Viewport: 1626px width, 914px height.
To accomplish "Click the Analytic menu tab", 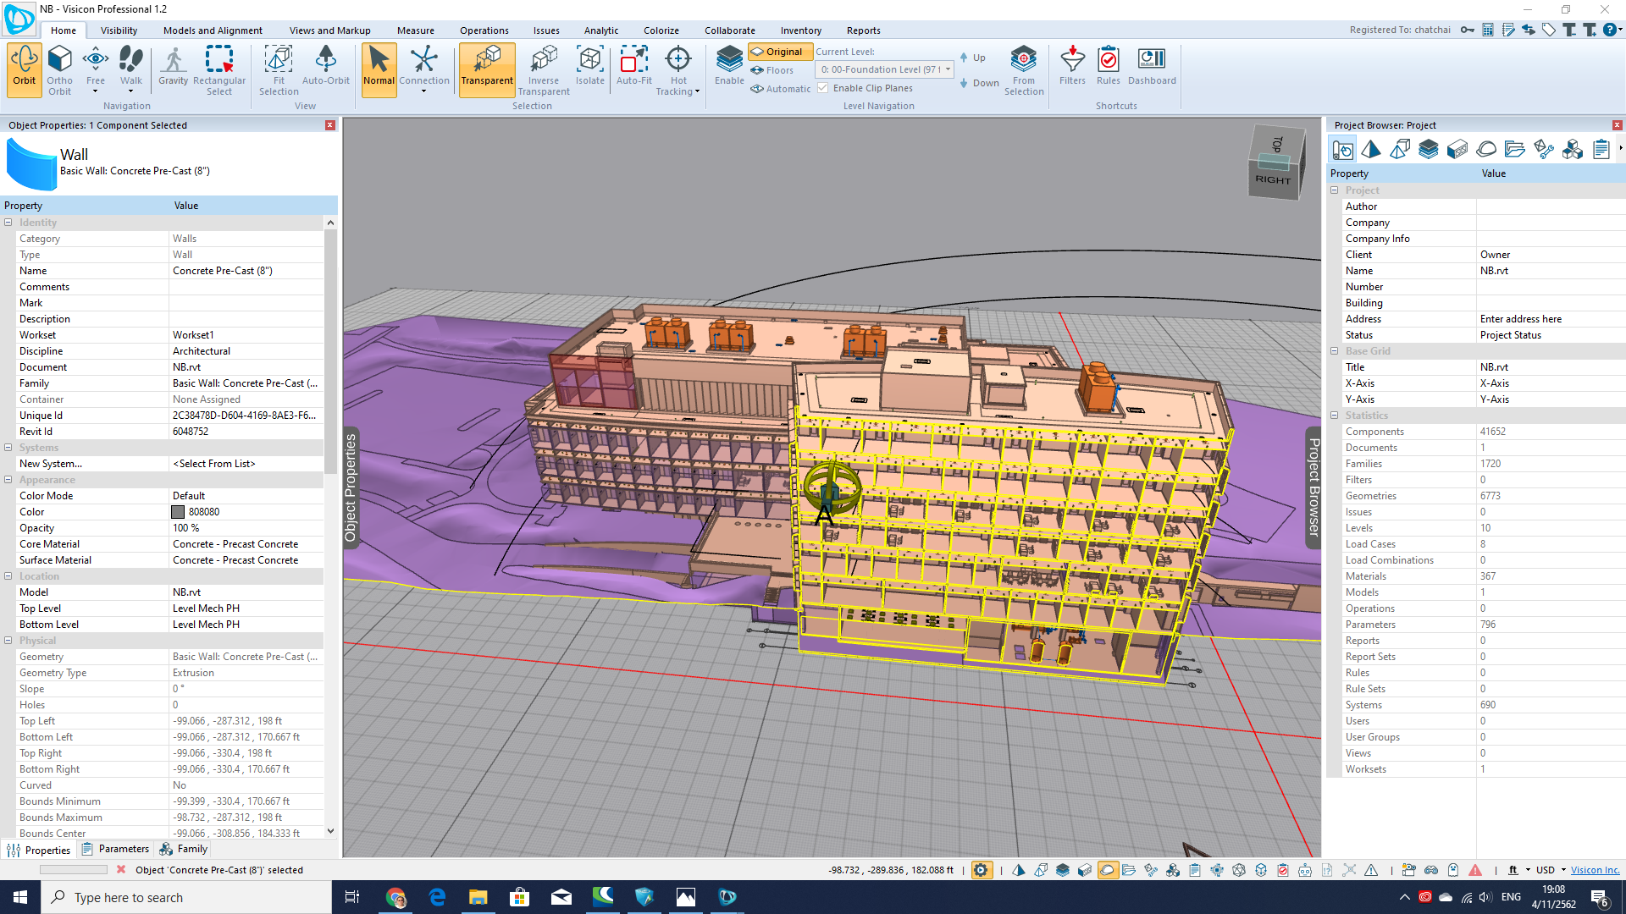I will coord(600,30).
